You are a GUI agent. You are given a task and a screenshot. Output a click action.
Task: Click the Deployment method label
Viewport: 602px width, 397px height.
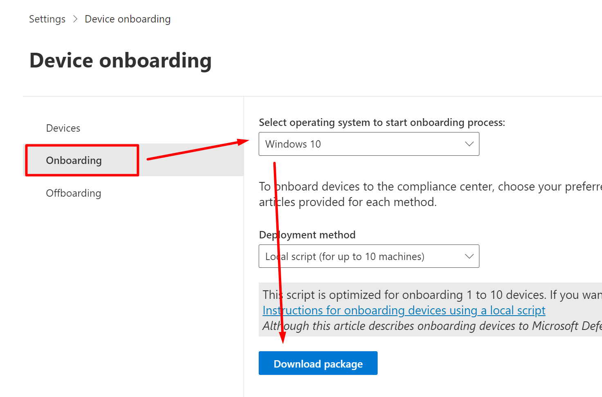(x=307, y=235)
